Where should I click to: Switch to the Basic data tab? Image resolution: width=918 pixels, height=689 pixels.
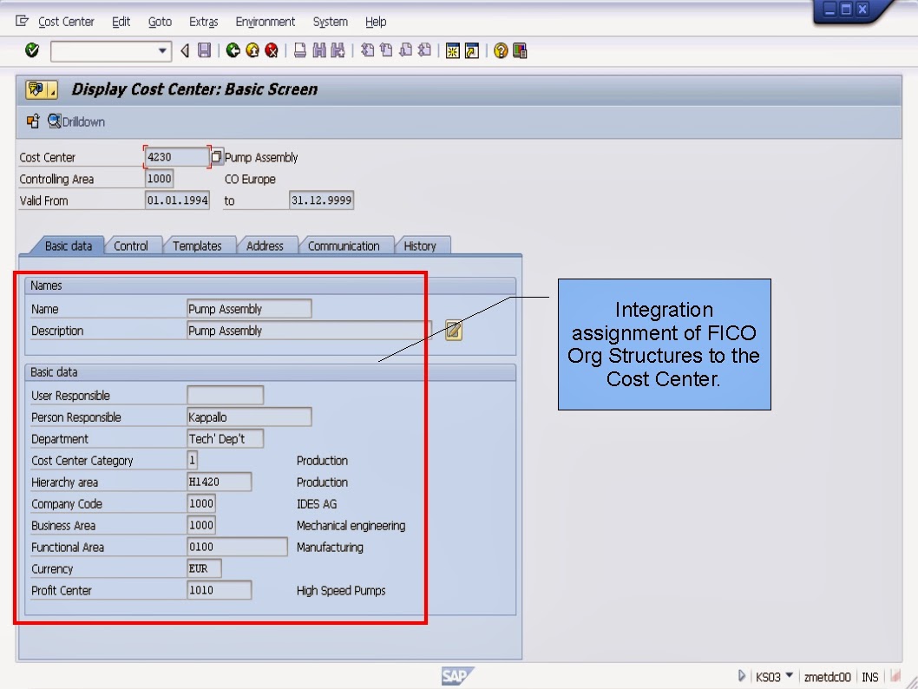tap(69, 246)
